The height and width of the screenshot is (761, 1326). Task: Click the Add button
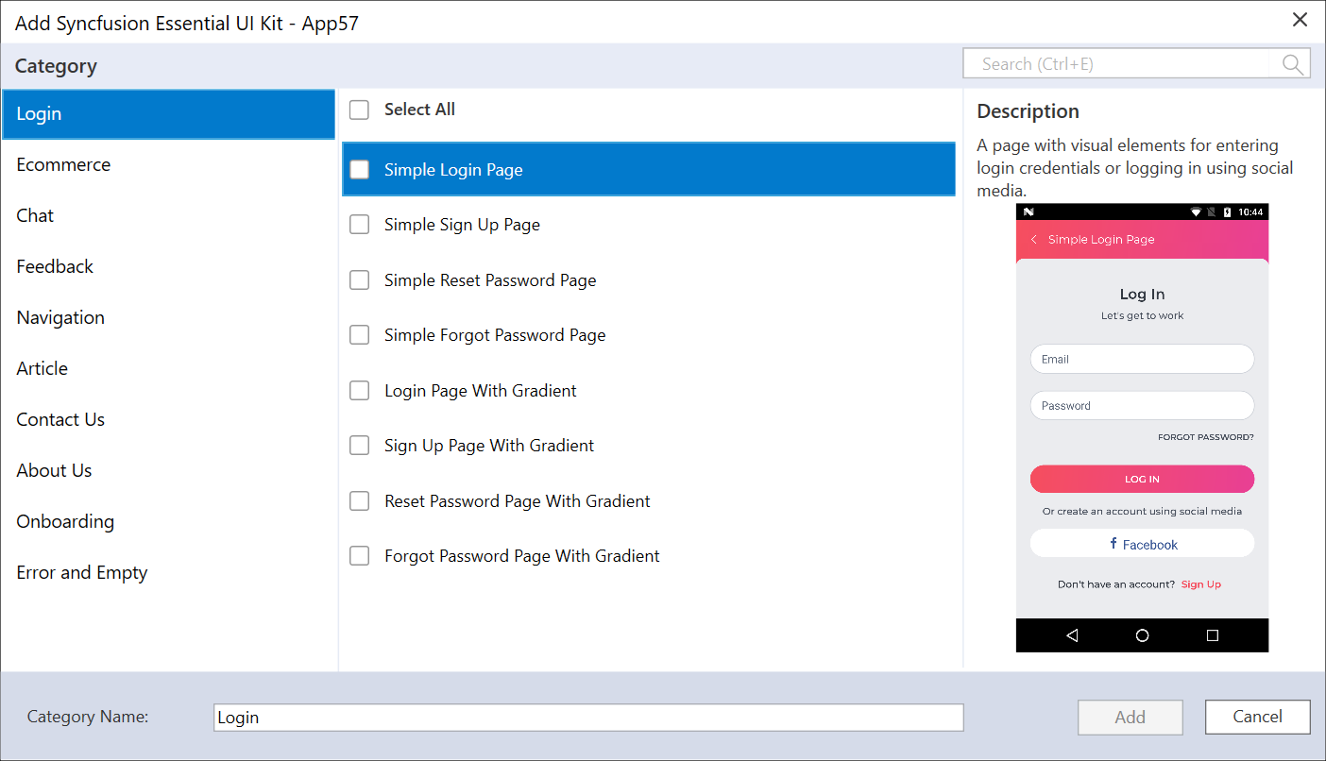1130,718
